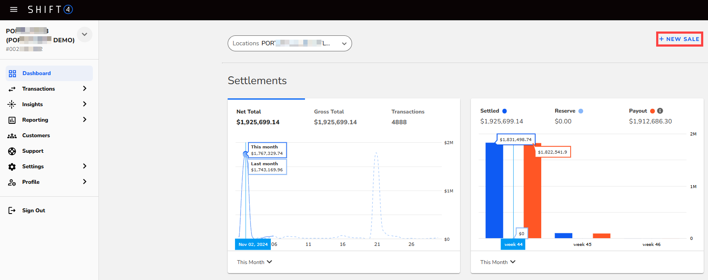Expand the Profile submenu chevron
The width and height of the screenshot is (708, 280).
point(85,182)
